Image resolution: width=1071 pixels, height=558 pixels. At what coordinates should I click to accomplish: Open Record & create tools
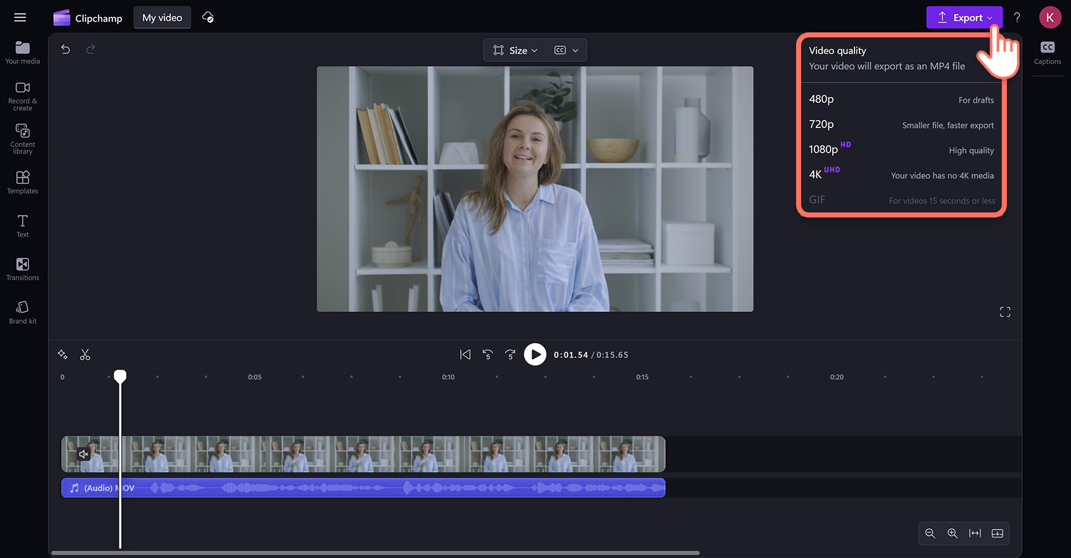(x=23, y=96)
